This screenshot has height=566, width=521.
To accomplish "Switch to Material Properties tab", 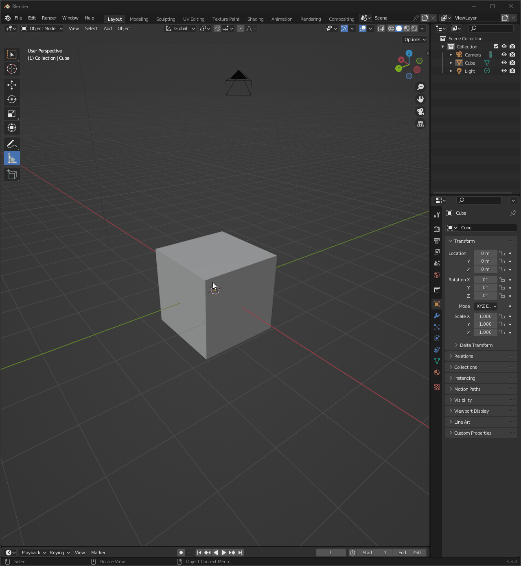I will [x=436, y=372].
